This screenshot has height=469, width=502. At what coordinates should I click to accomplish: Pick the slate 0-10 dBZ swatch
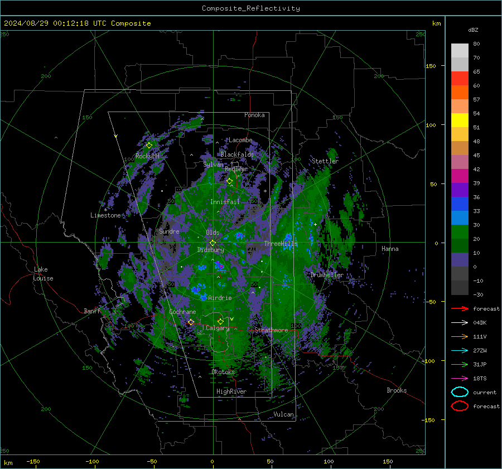[x=460, y=260]
